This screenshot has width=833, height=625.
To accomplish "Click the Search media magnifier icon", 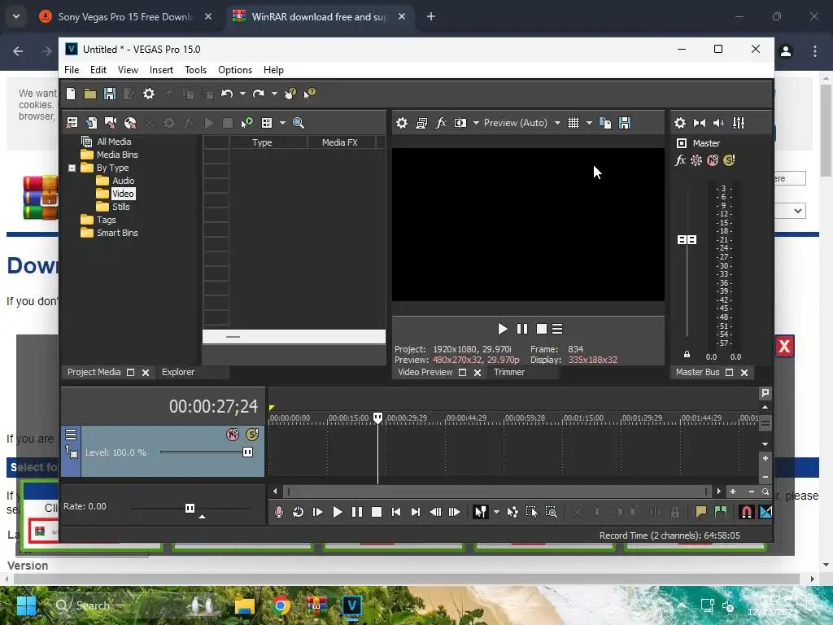I will pos(299,123).
